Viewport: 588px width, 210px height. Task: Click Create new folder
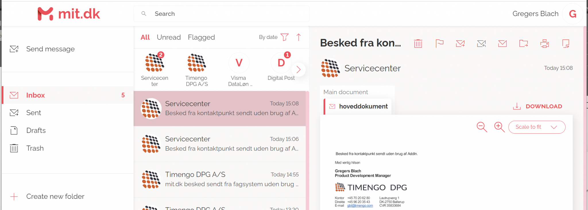tap(55, 197)
